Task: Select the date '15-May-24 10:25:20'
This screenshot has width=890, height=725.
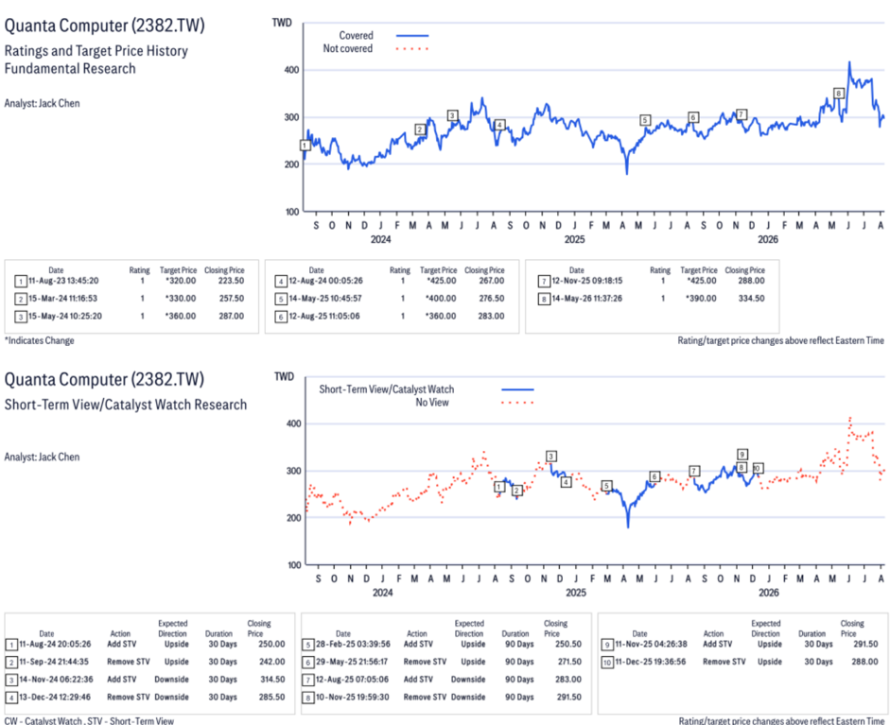Action: (x=65, y=316)
